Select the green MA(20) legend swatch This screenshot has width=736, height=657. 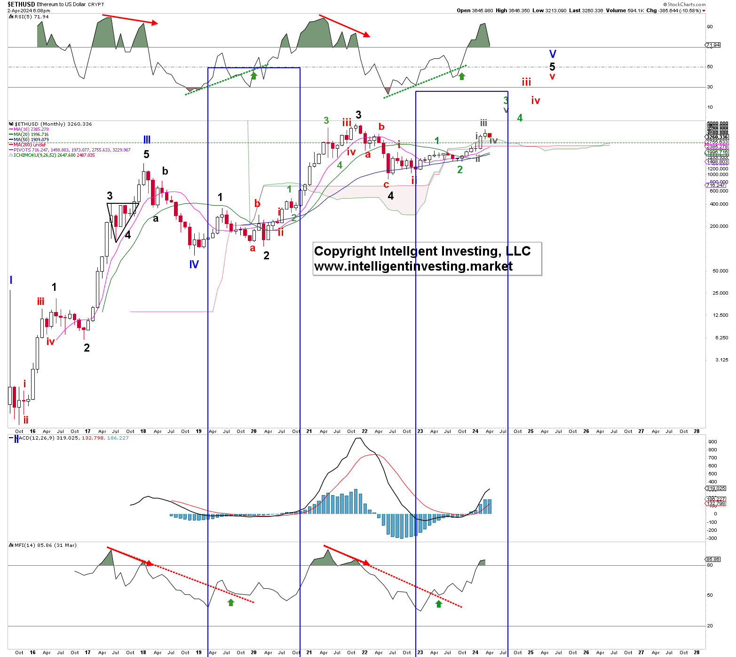pos(11,135)
